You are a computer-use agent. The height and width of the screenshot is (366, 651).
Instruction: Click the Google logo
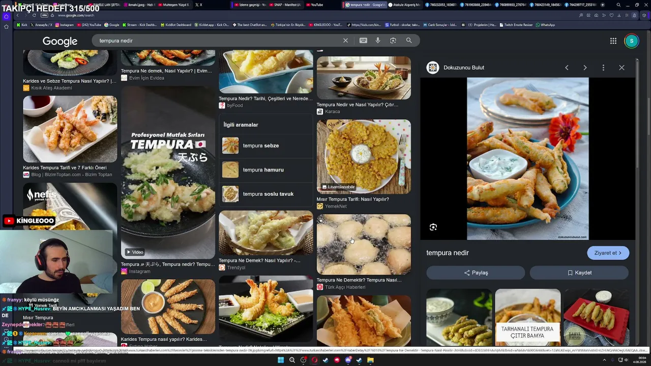click(x=60, y=41)
